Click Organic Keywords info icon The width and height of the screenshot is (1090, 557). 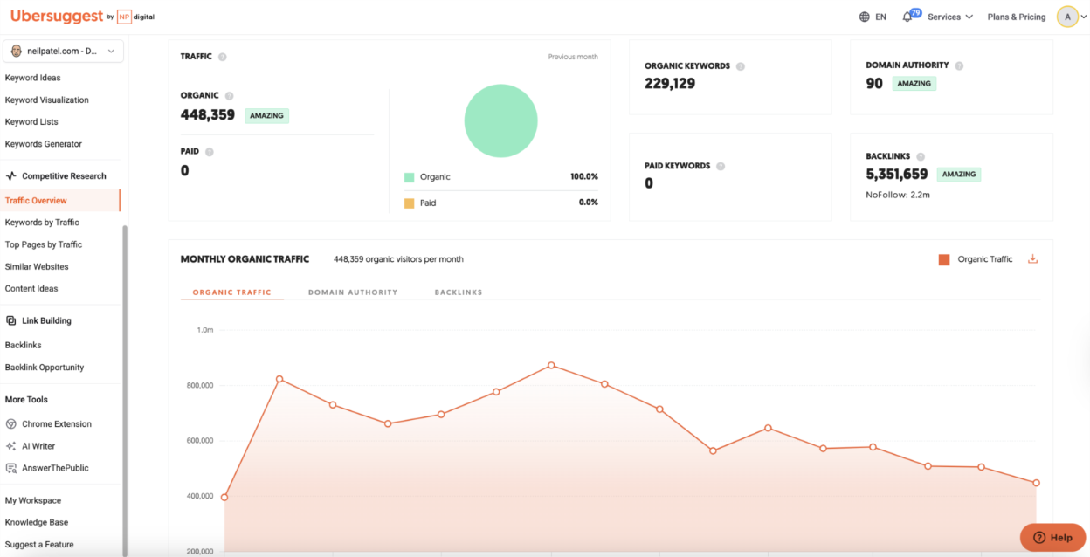[x=741, y=66]
